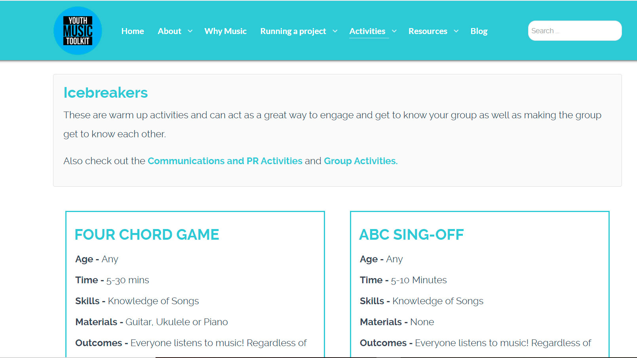Expand the Running a project chevron

point(335,31)
